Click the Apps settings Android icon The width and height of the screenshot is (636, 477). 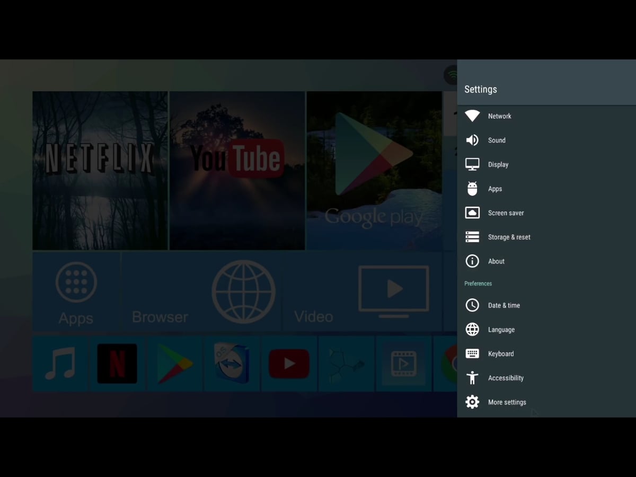pos(472,189)
